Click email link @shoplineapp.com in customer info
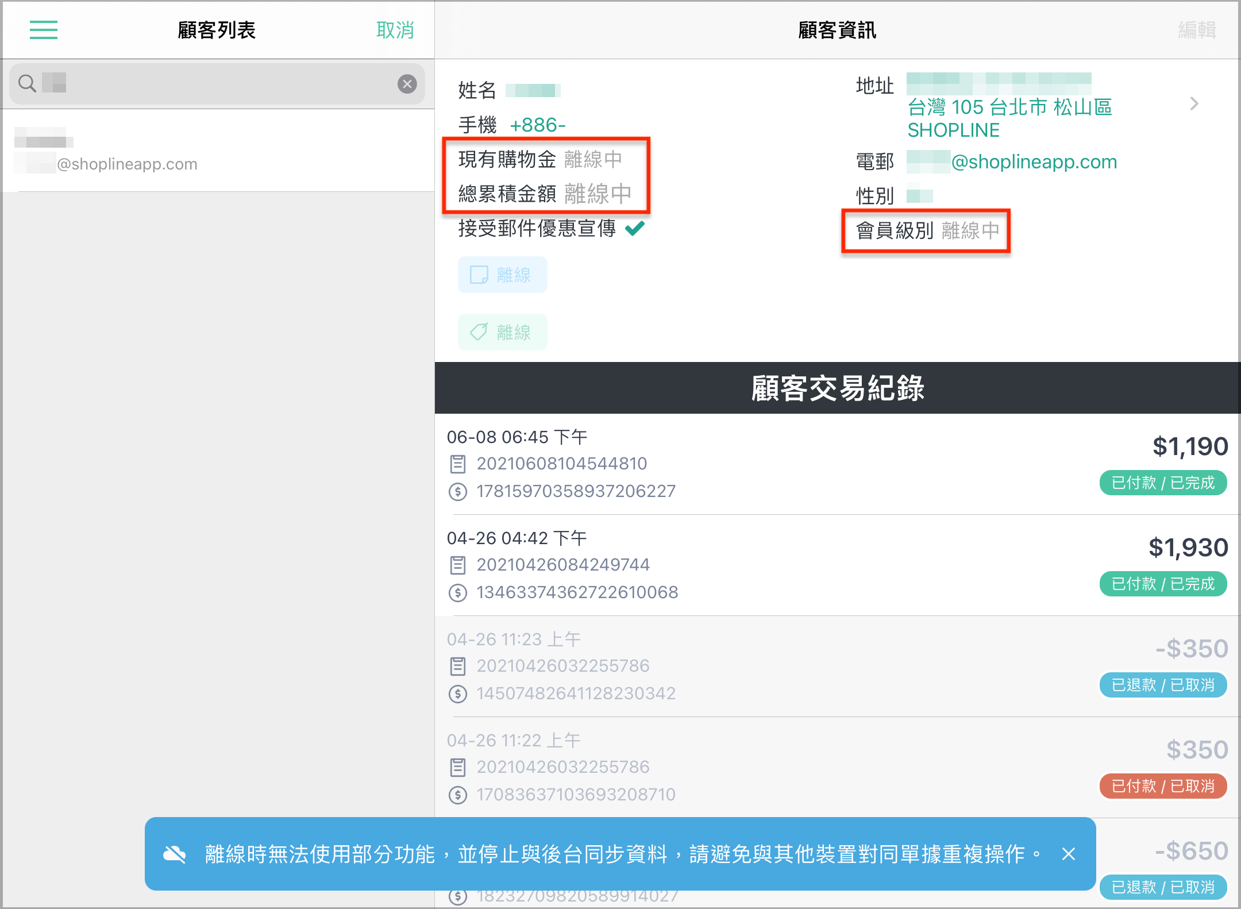The height and width of the screenshot is (909, 1241). (x=1034, y=162)
